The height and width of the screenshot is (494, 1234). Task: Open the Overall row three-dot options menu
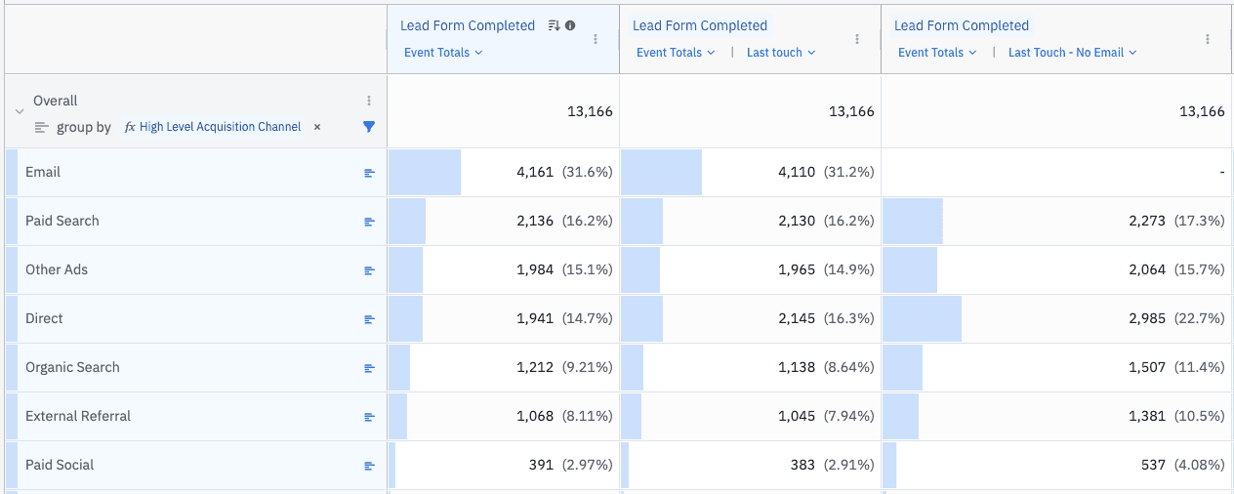369,101
